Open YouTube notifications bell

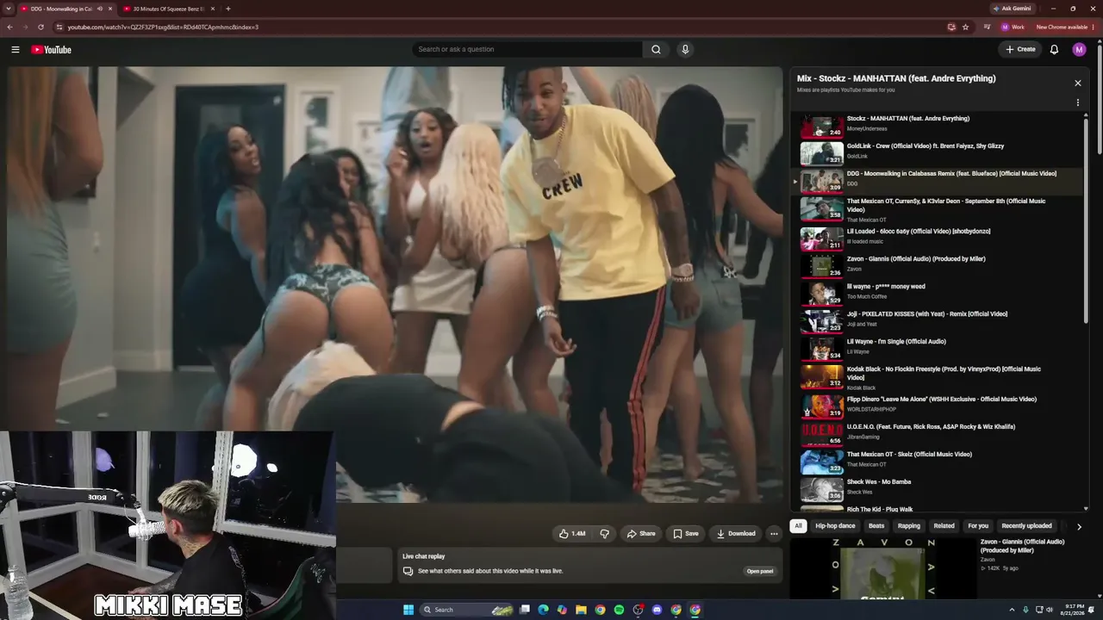coord(1054,49)
